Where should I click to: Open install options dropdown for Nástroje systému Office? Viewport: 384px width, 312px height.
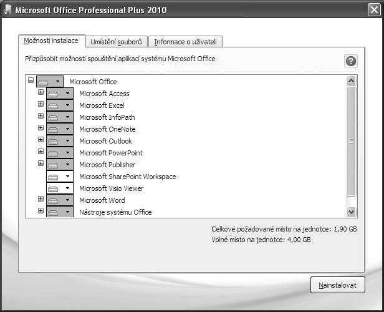pos(60,212)
